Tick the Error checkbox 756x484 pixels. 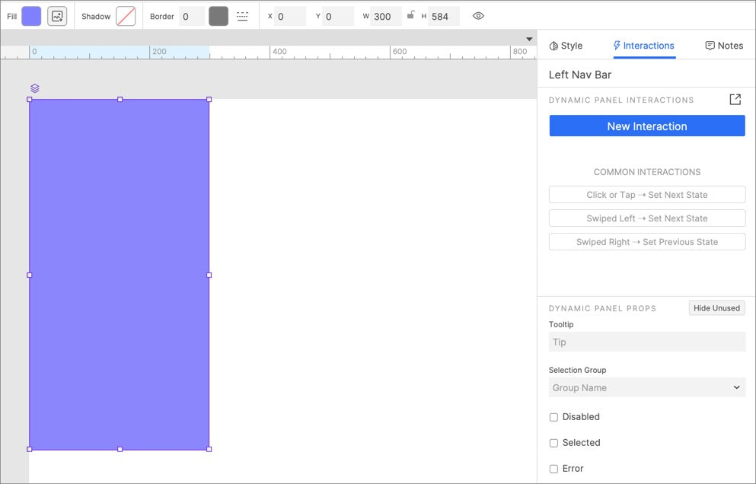pyautogui.click(x=553, y=469)
